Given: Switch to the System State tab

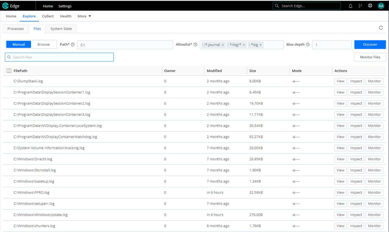Looking at the screenshot, I should (x=61, y=29).
